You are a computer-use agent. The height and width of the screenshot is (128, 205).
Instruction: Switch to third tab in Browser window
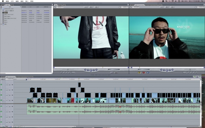(12, 5)
